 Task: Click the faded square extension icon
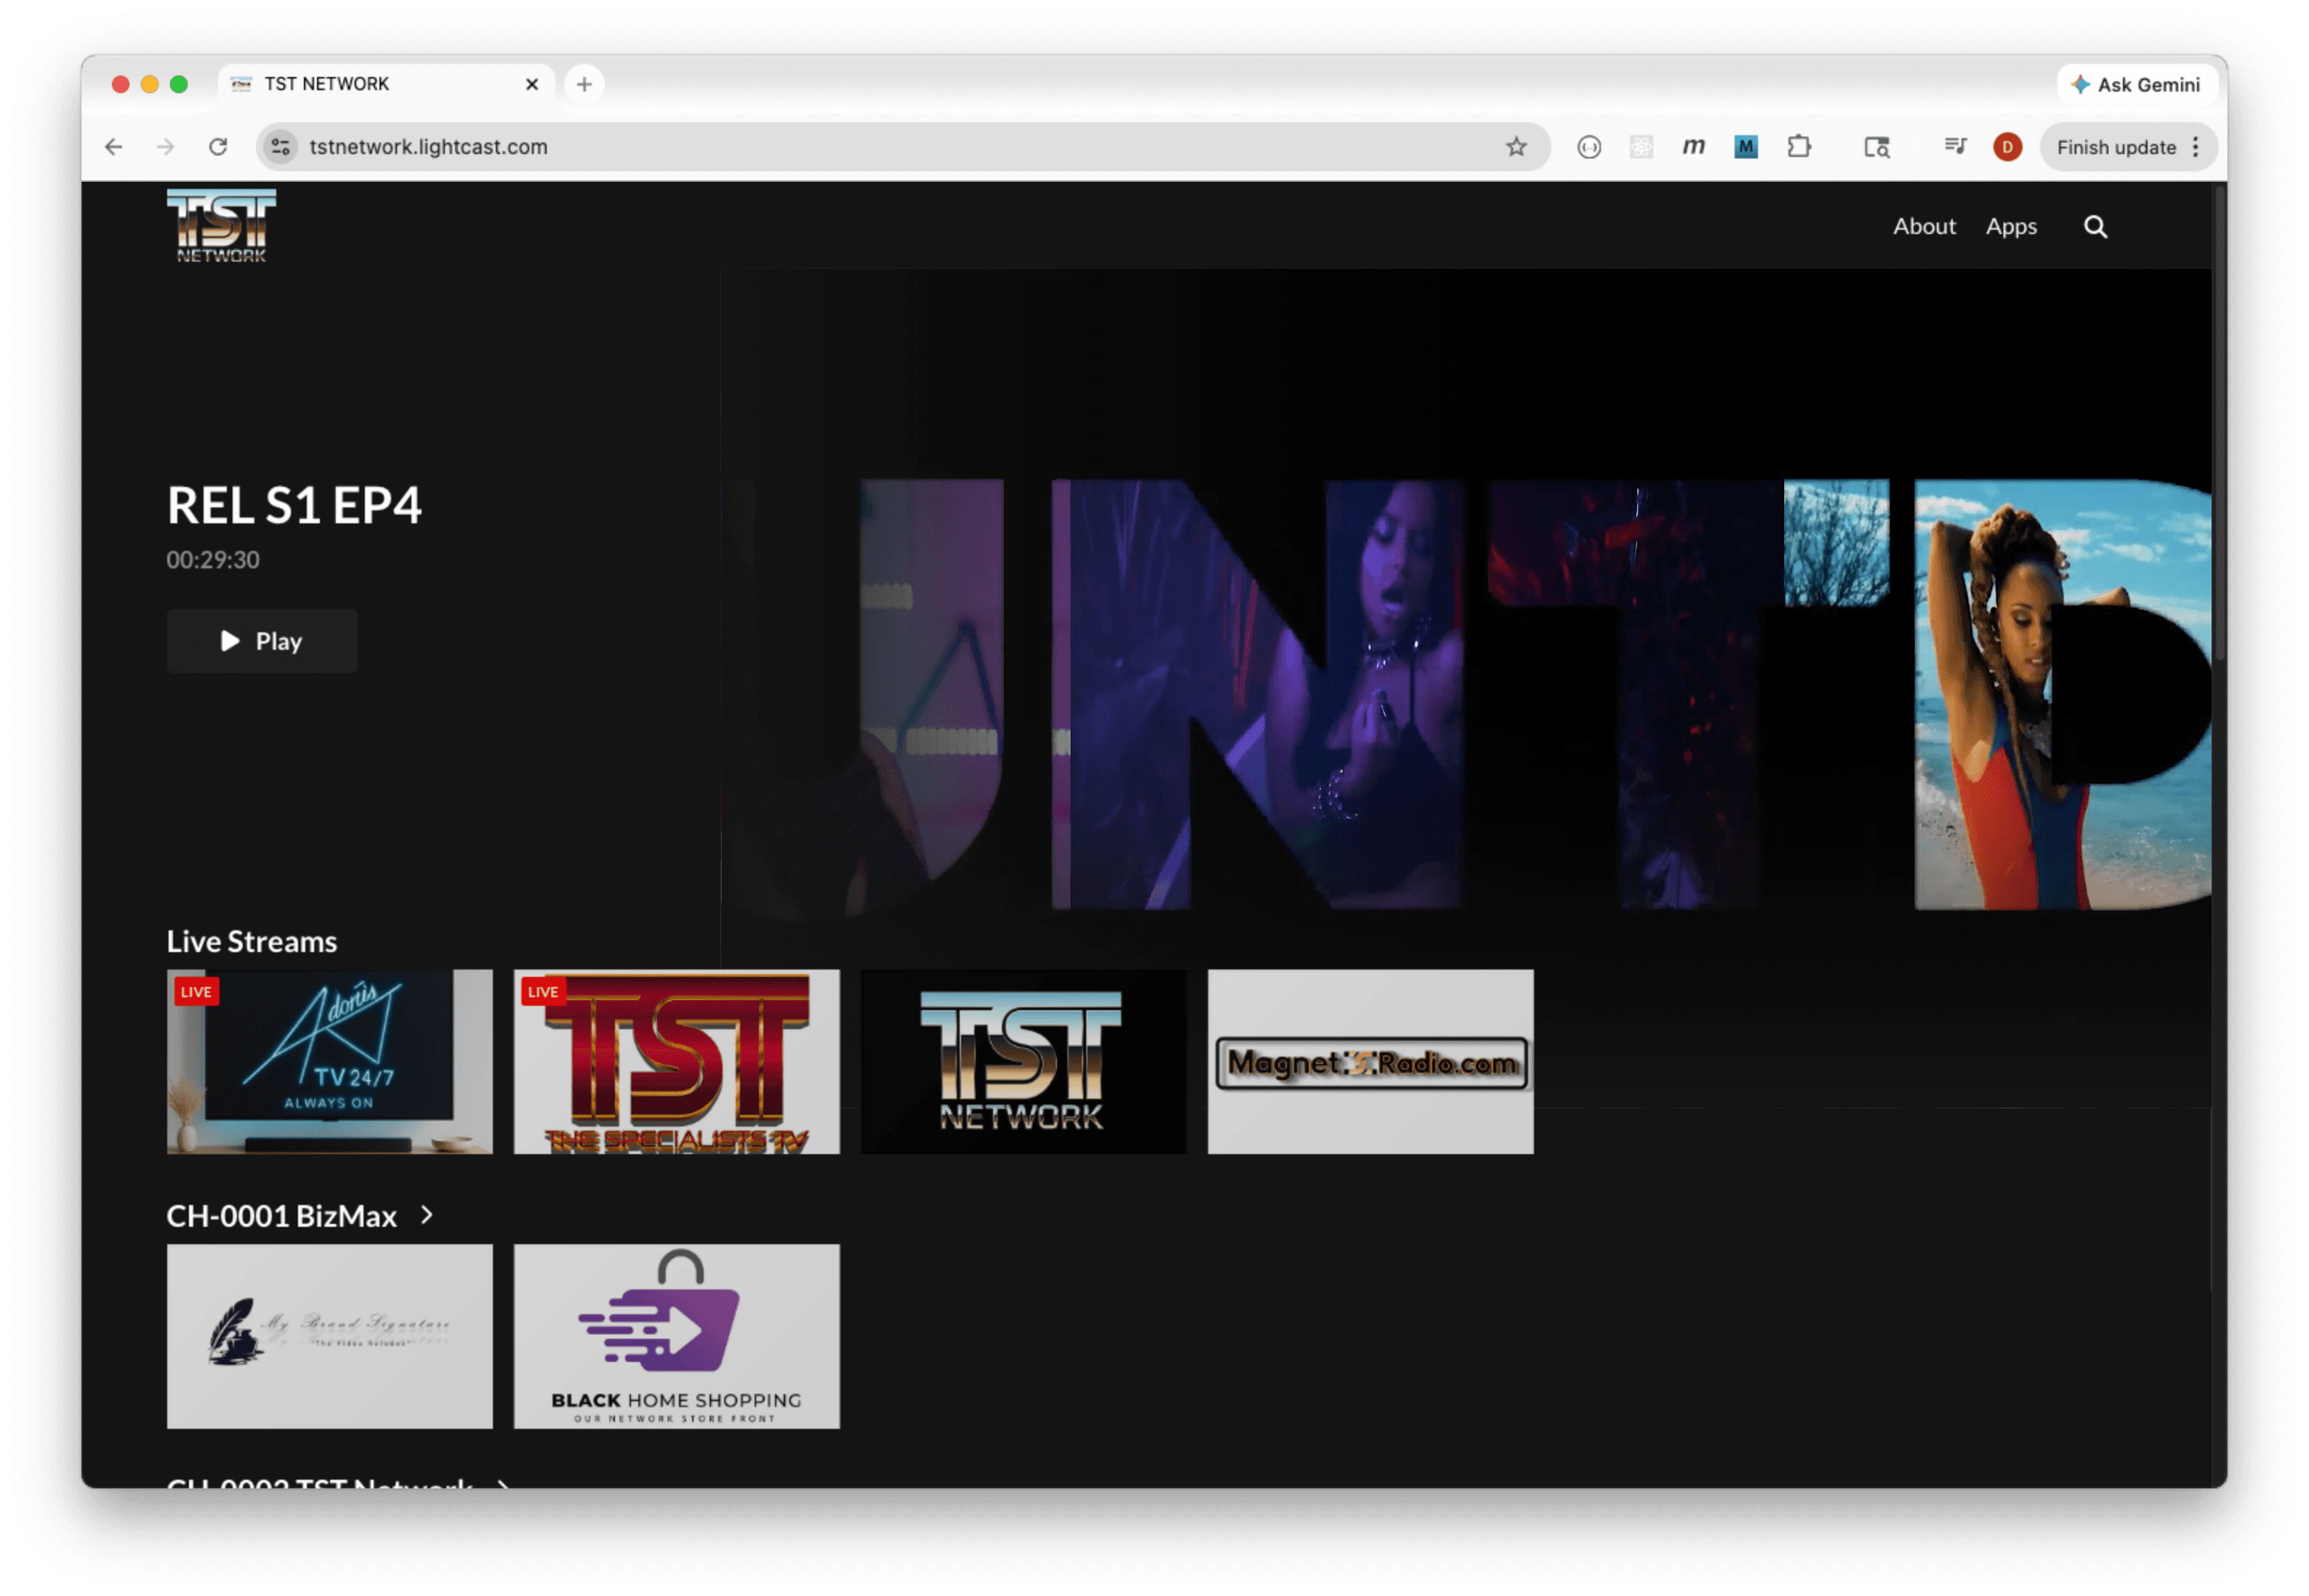[x=1641, y=148]
